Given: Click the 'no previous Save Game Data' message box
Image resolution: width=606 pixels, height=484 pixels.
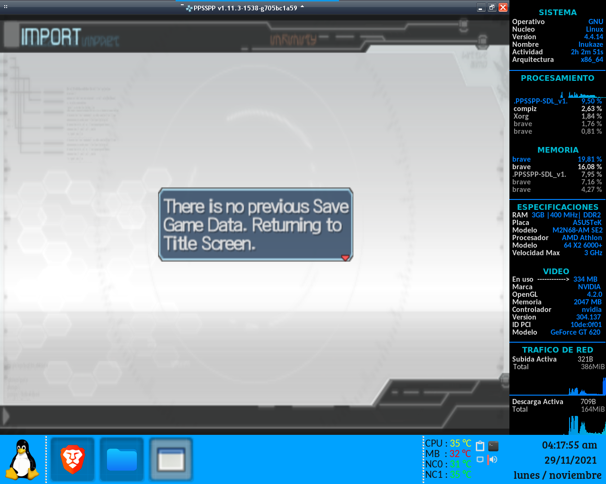Looking at the screenshot, I should (x=256, y=225).
